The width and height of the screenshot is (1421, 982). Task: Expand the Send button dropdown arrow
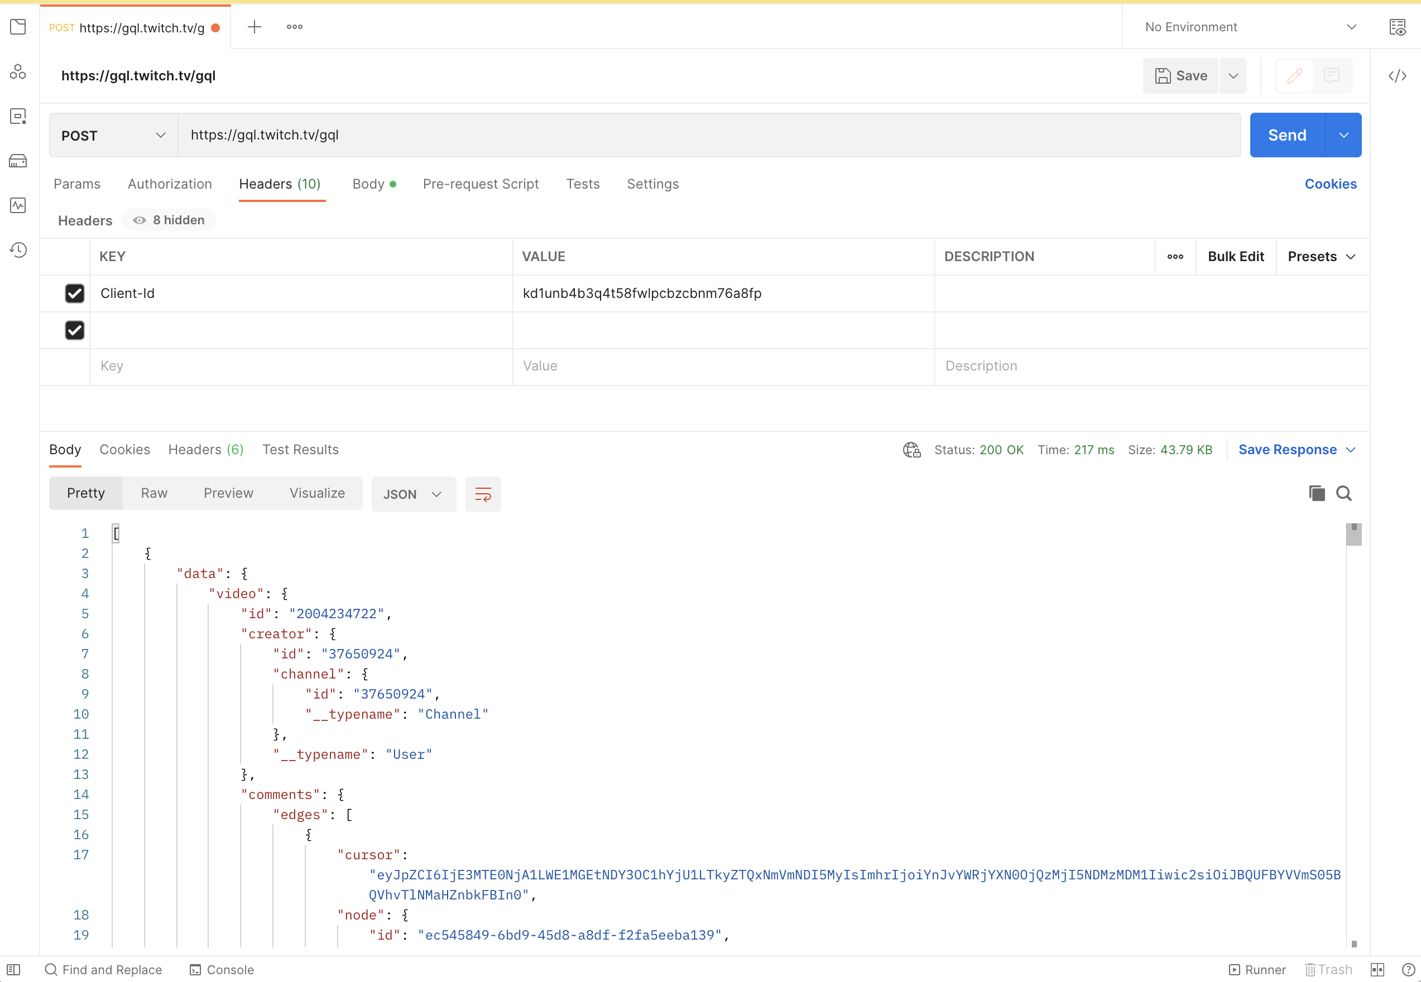pos(1343,136)
